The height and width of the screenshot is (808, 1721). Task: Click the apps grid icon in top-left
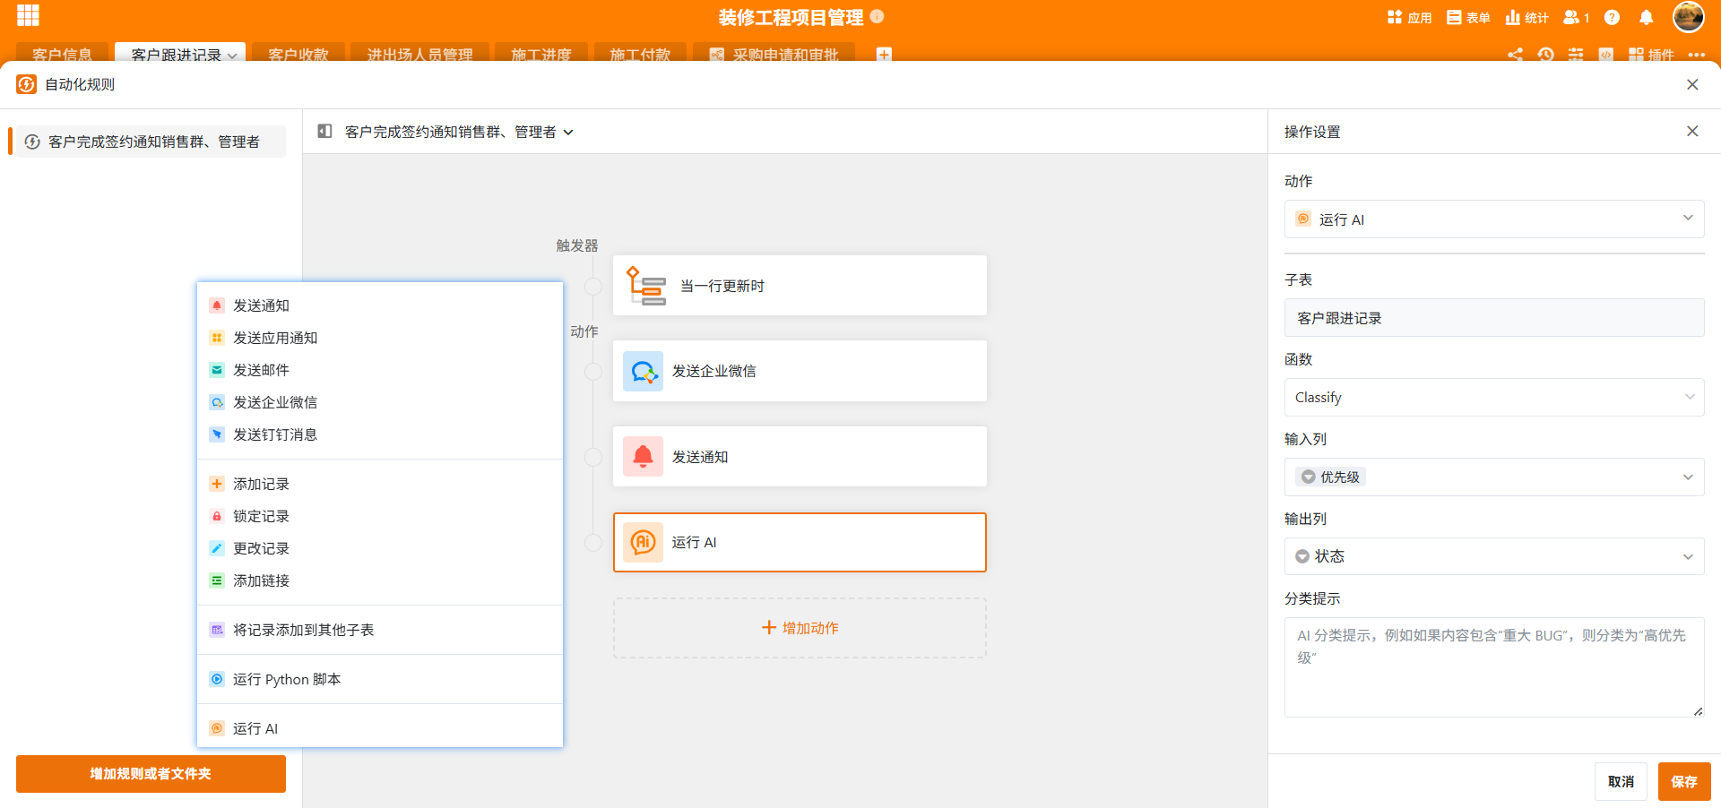click(28, 16)
